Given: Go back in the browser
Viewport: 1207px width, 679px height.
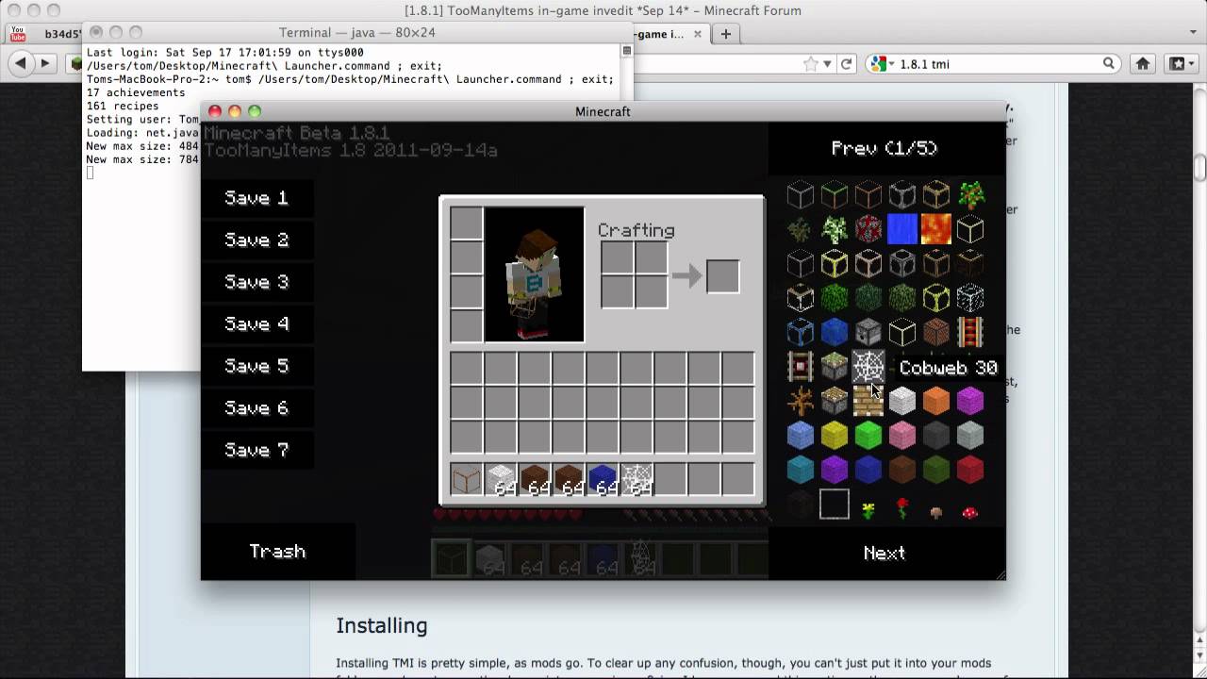Looking at the screenshot, I should pyautogui.click(x=21, y=64).
